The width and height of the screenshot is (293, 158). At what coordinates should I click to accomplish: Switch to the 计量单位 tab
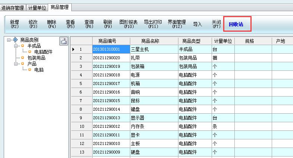click(x=37, y=7)
